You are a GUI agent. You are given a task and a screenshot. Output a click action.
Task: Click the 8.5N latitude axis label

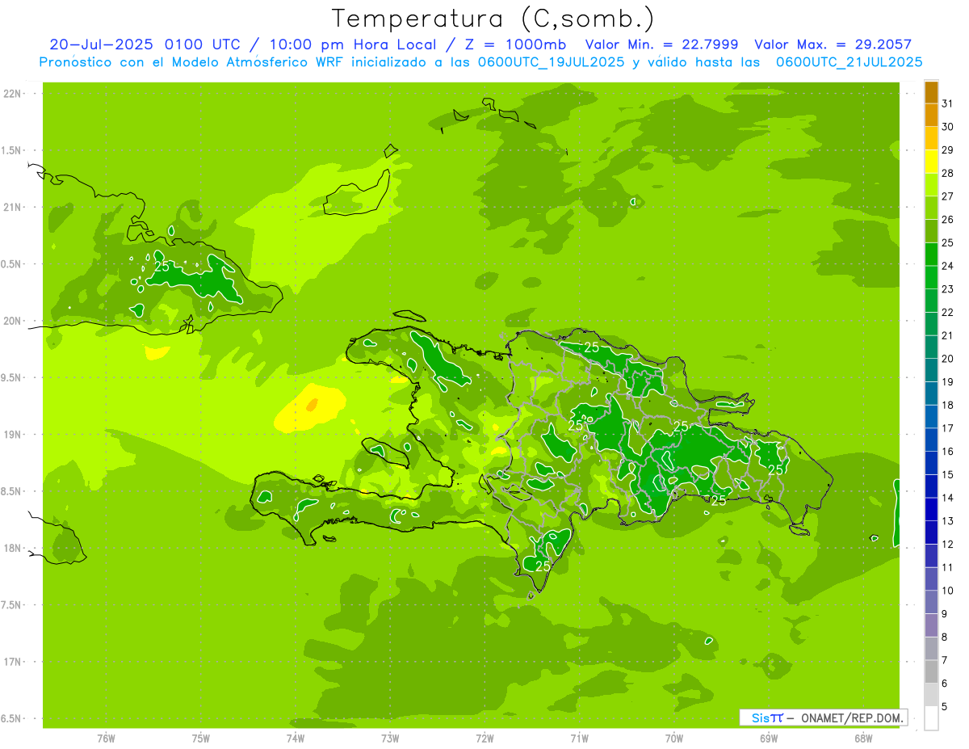tap(10, 491)
